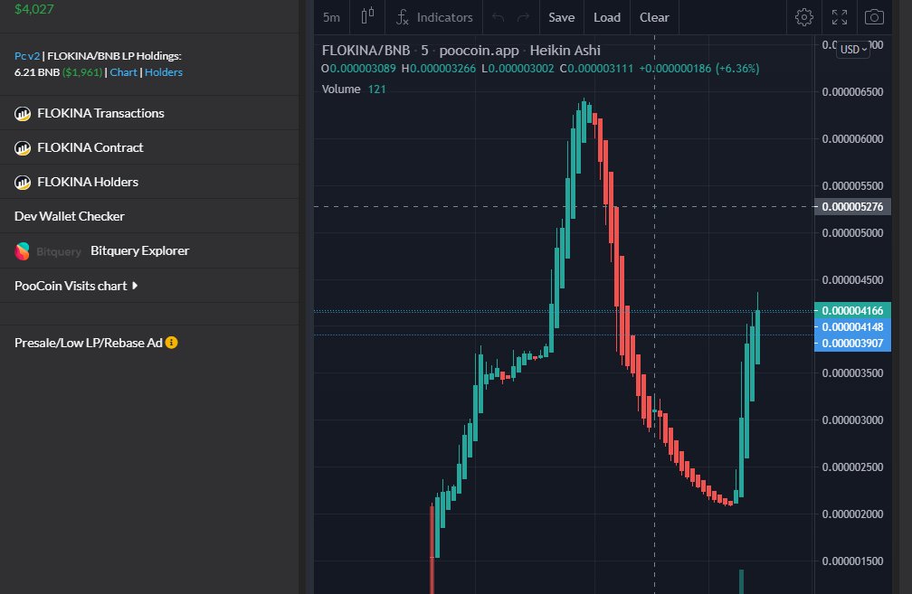Image resolution: width=912 pixels, height=594 pixels.
Task: Take a chart snapshot with camera
Action: point(874,17)
